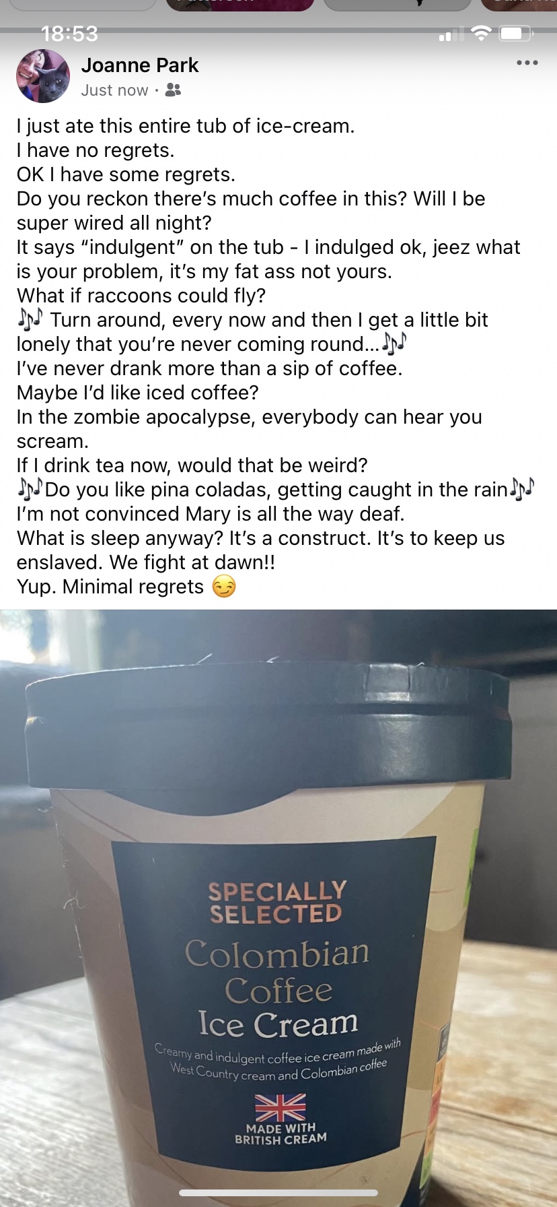Screen dimensions: 557x1207
Task: Tap the gray story card at top
Action: click(398, 5)
